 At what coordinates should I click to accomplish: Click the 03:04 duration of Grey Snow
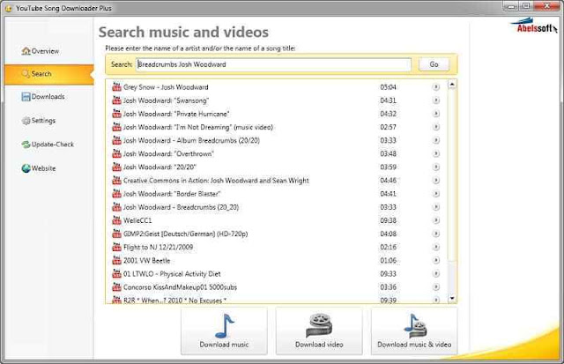tap(388, 87)
